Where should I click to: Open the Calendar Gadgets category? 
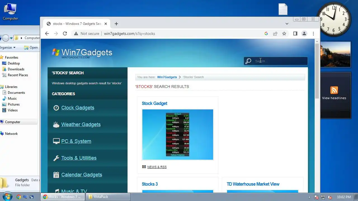pyautogui.click(x=82, y=175)
